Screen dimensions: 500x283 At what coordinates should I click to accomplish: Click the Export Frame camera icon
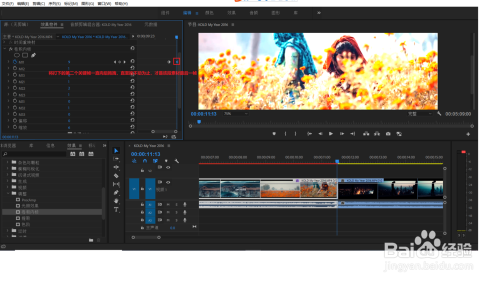click(388, 134)
